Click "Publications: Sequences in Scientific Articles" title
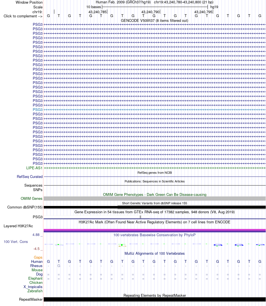The height and width of the screenshot is (306, 266). [155, 181]
